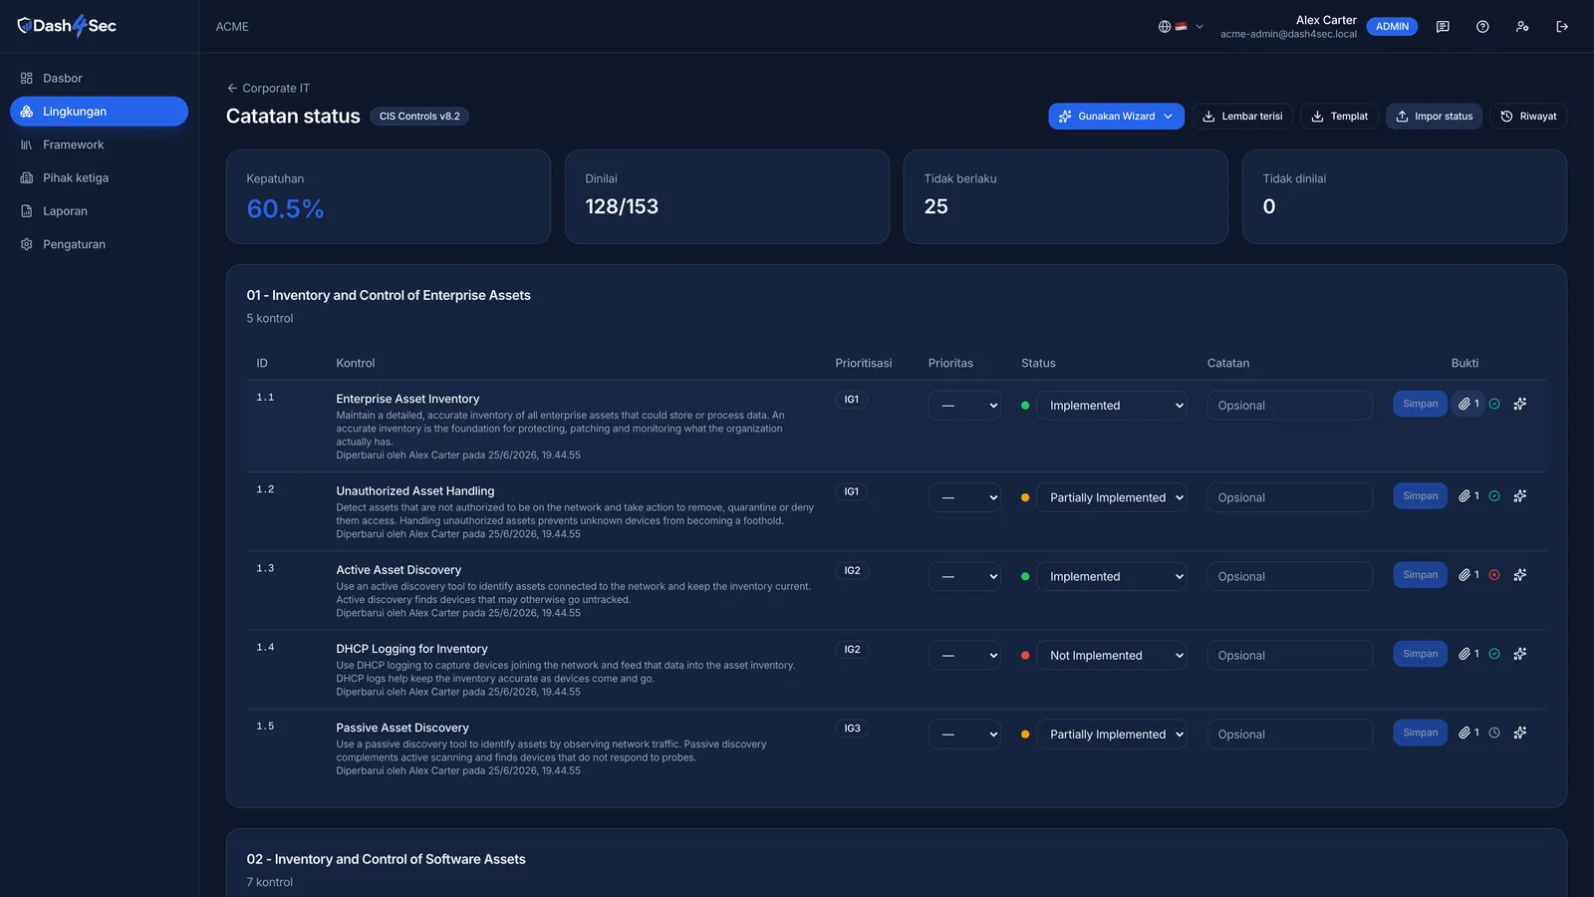The width and height of the screenshot is (1594, 897).
Task: Open the user management icon in header
Action: [x=1522, y=27]
